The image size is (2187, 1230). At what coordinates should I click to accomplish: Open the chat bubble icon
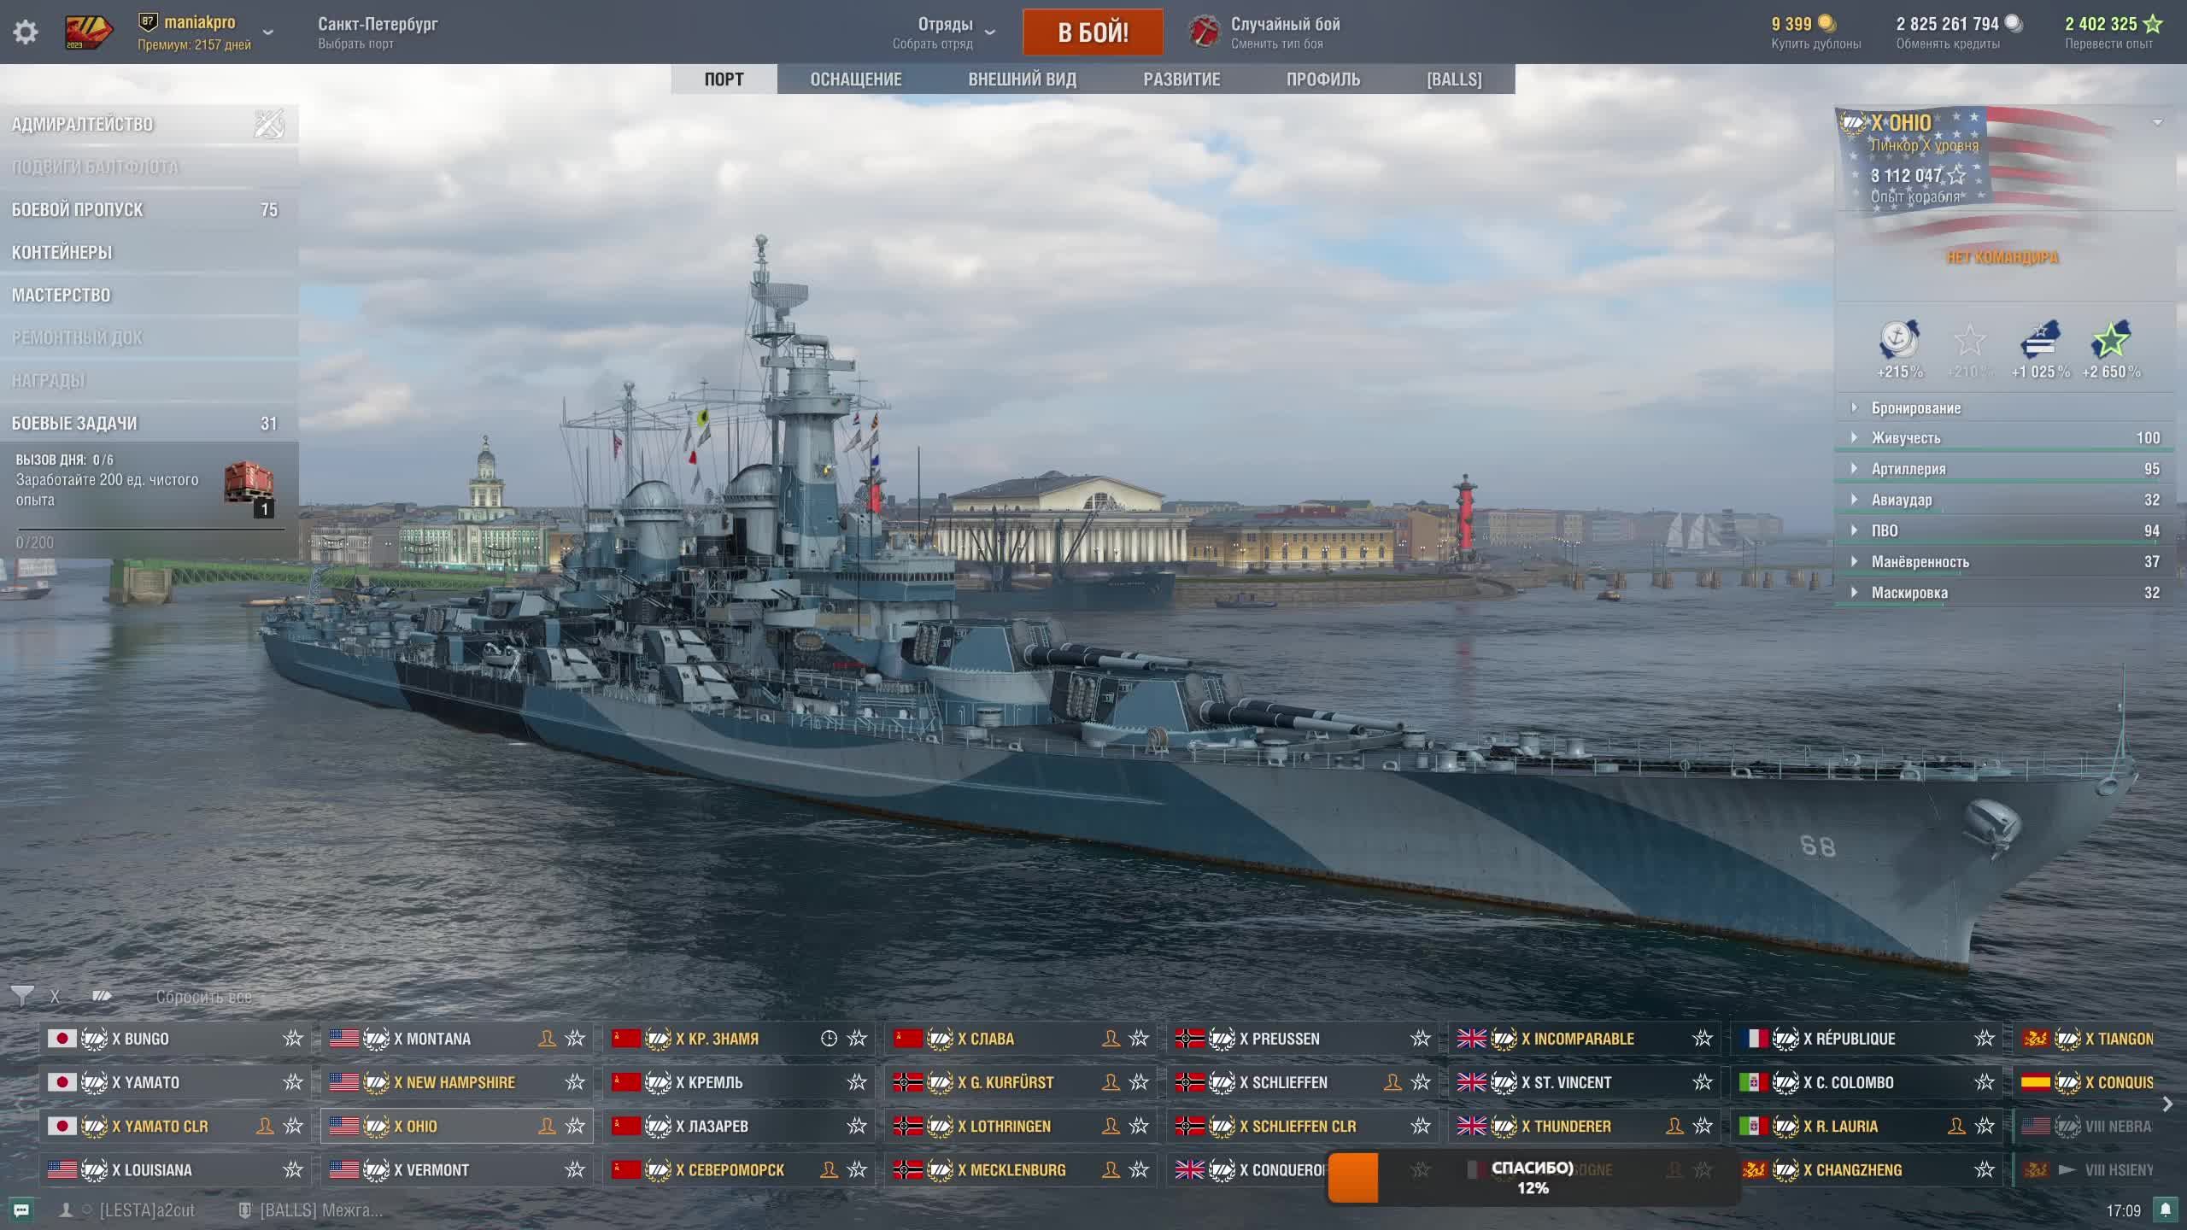(21, 1209)
